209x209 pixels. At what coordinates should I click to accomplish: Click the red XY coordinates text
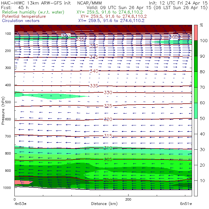(114, 16)
